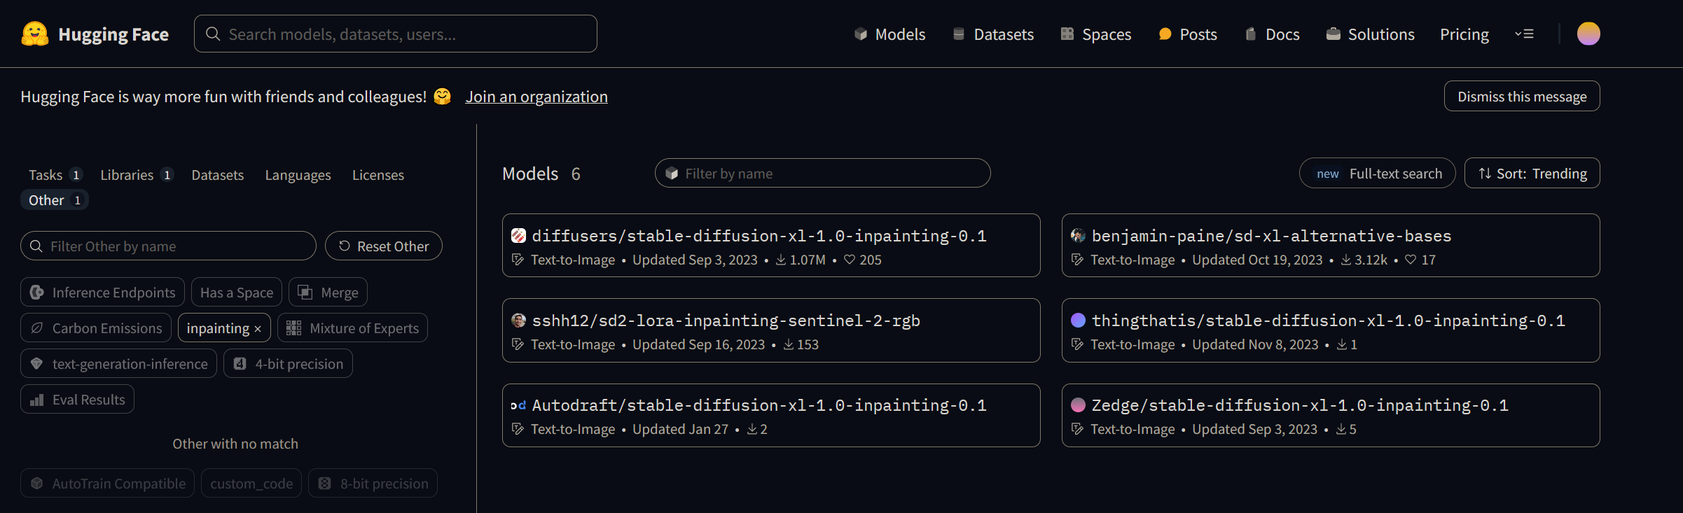Toggle the Merge filter tag
Image resolution: width=1683 pixels, height=513 pixels.
point(328,292)
